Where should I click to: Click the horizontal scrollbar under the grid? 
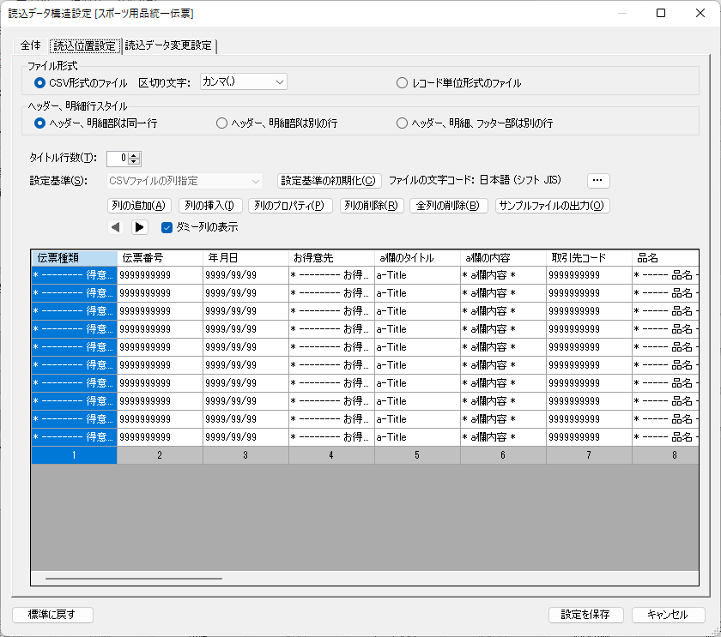(x=134, y=578)
